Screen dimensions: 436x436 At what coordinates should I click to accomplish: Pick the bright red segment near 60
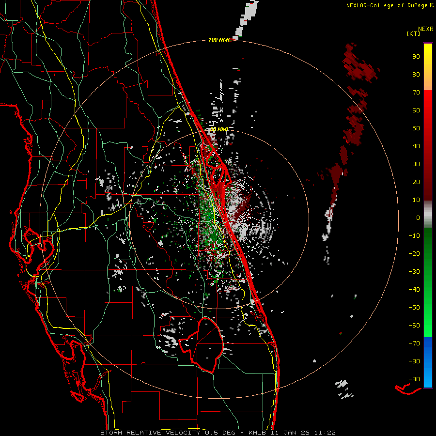click(x=428, y=110)
